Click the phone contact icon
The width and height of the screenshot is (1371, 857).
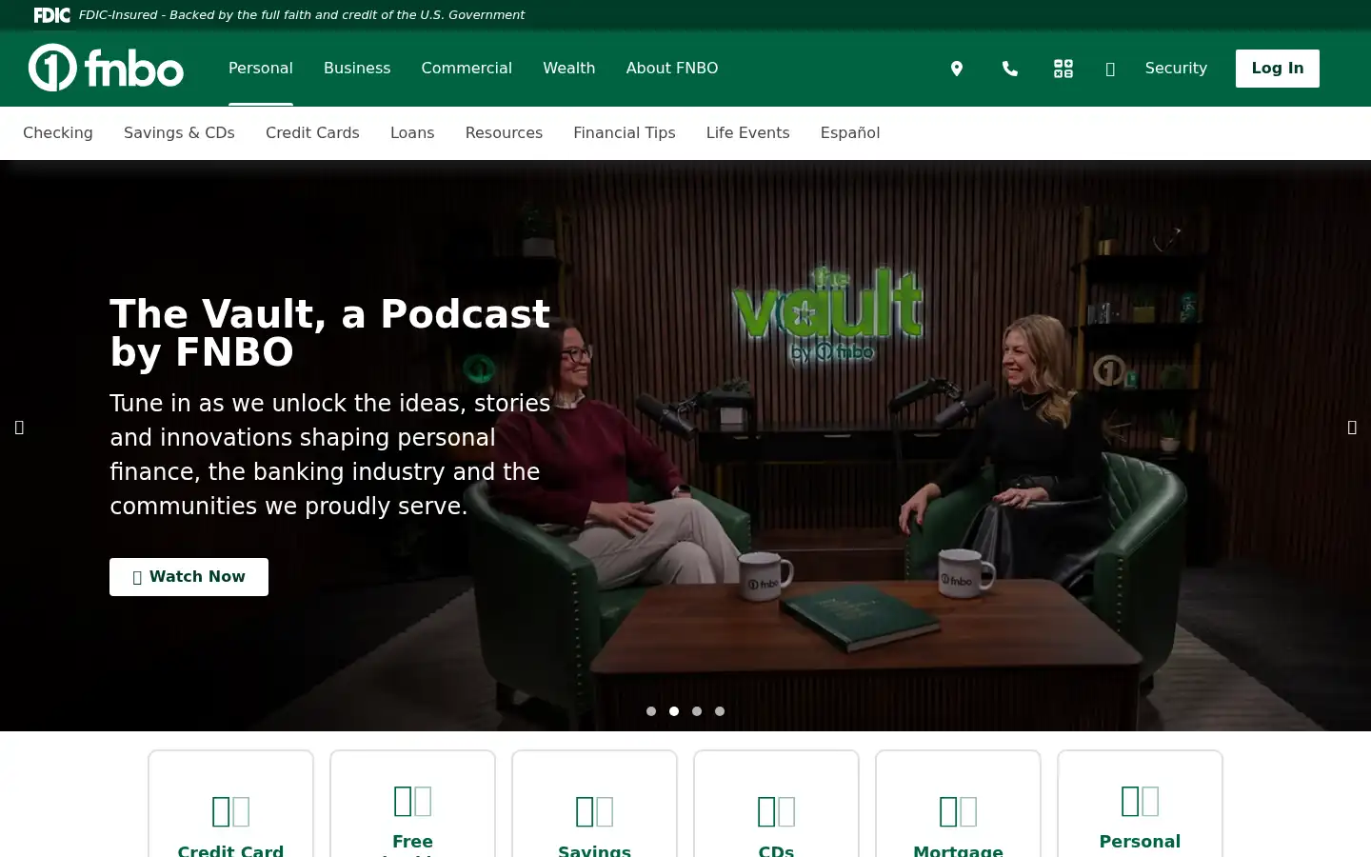tap(1010, 69)
